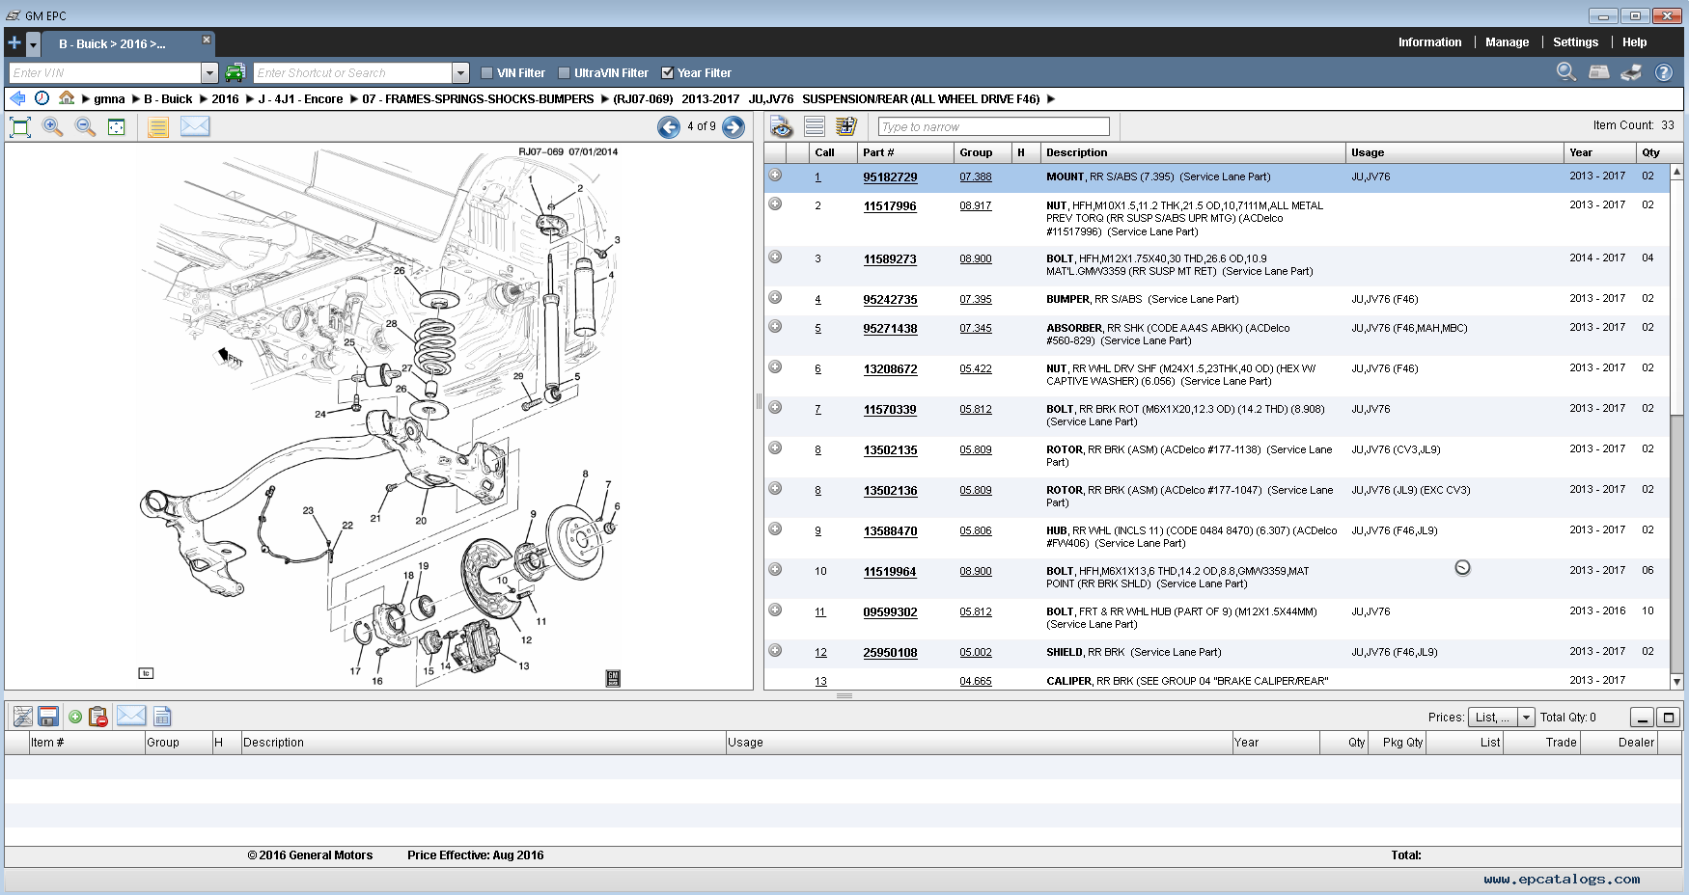Screen dimensions: 1689x895
Task: Open the Information menu
Action: click(1429, 42)
